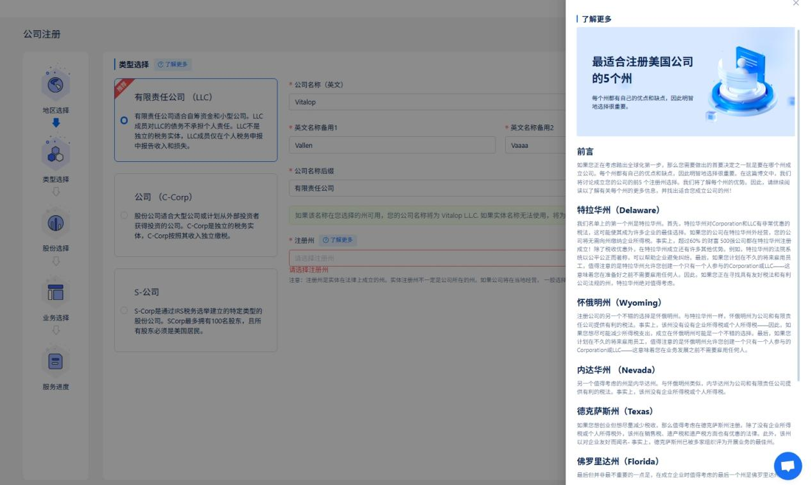This screenshot has height=485, width=812.
Task: Close the 了解更多 information panel
Action: point(796,4)
